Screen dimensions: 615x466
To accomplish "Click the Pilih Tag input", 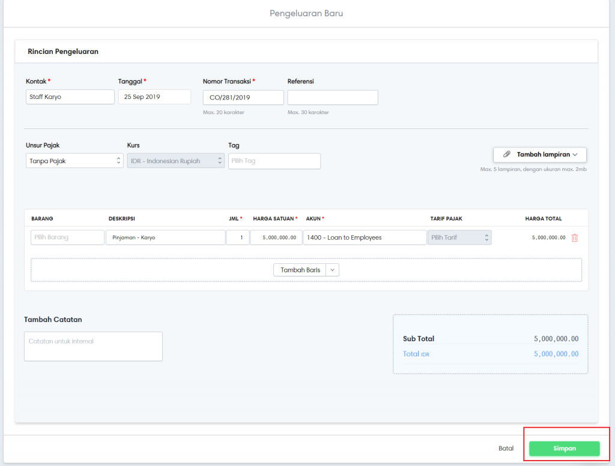I will click(274, 161).
